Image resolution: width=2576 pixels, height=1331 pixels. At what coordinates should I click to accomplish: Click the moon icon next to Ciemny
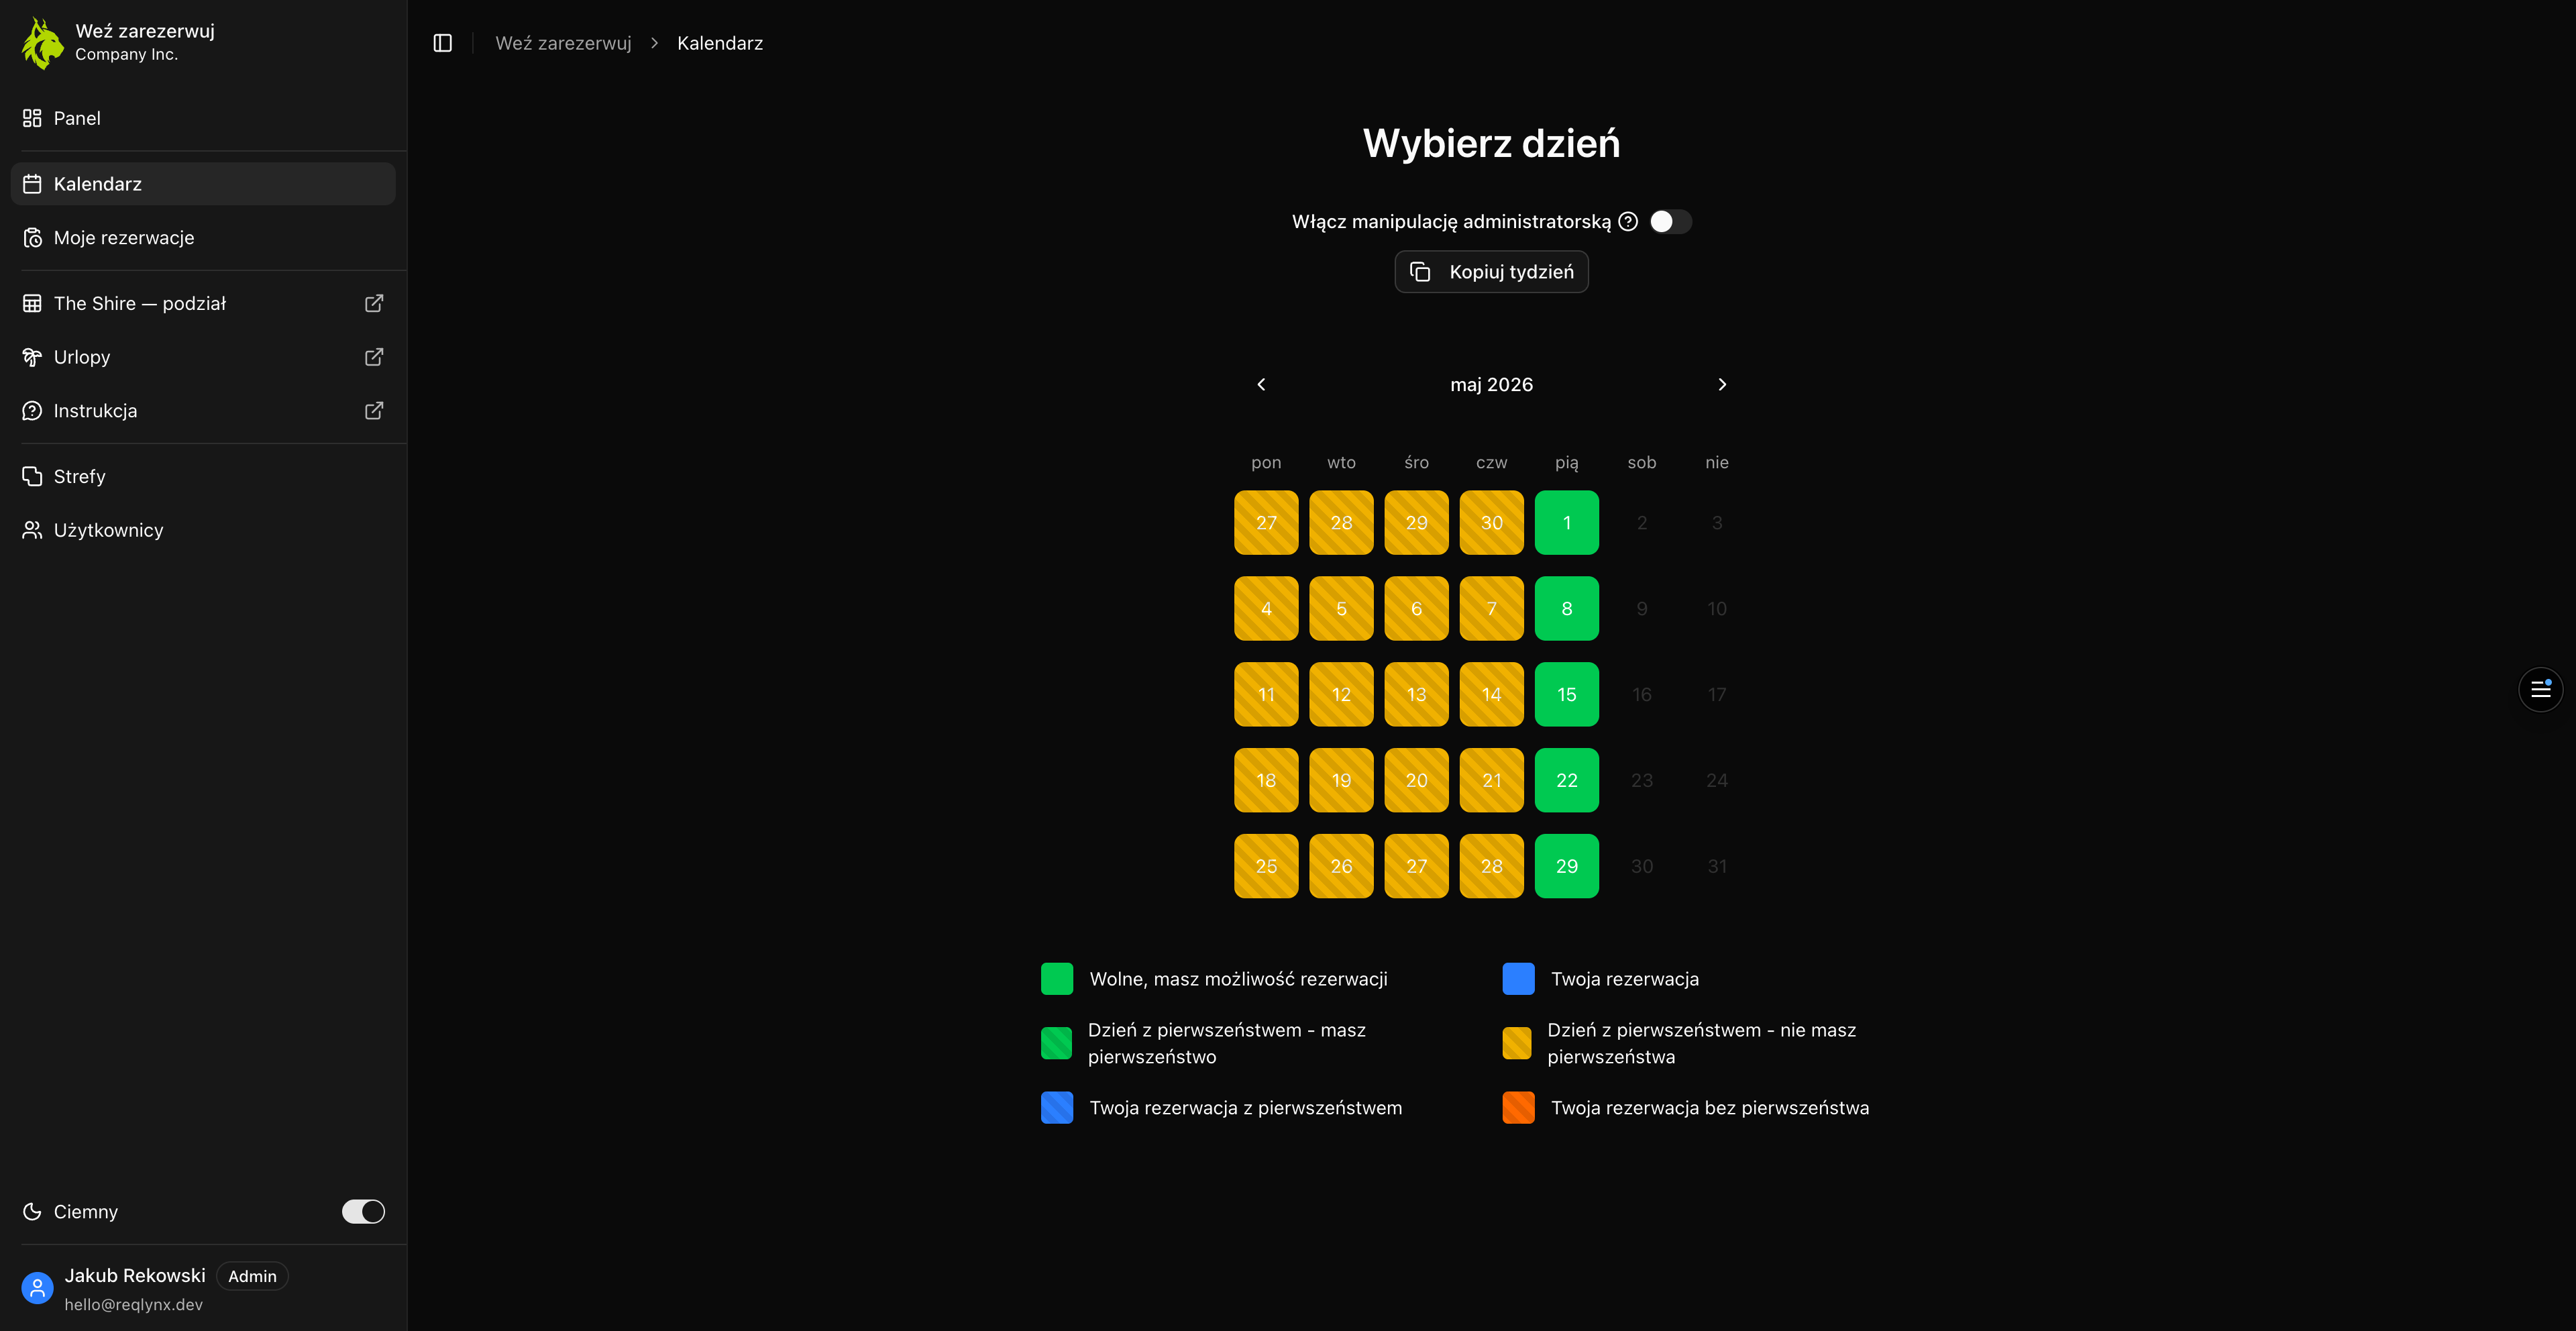(32, 1211)
